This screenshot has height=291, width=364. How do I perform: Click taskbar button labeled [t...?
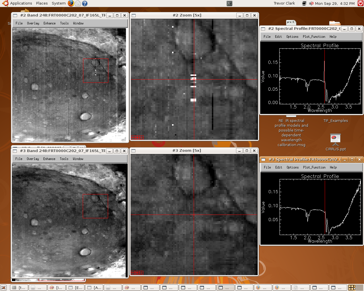(x=20, y=288)
